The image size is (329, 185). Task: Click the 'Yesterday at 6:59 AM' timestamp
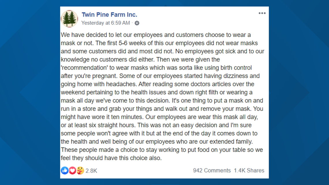(106, 23)
